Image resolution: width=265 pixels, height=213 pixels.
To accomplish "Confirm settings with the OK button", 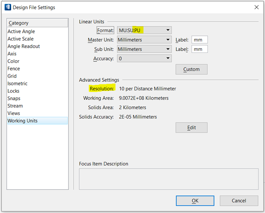I will [195, 201].
